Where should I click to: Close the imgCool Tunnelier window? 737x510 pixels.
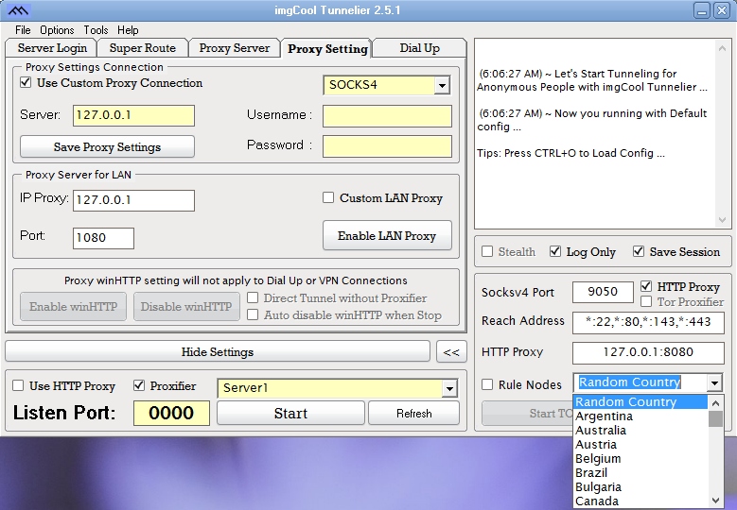[x=722, y=9]
